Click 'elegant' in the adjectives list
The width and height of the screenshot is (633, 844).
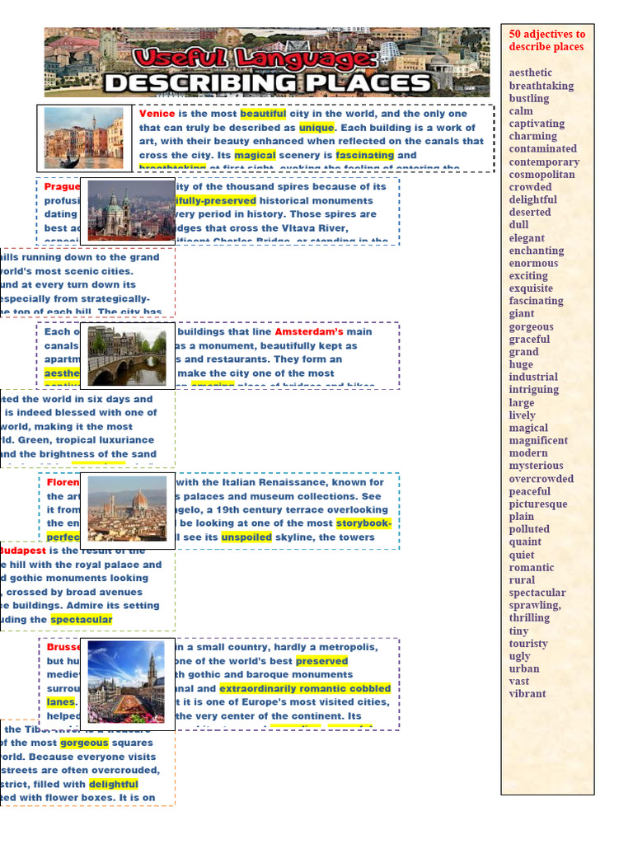527,238
